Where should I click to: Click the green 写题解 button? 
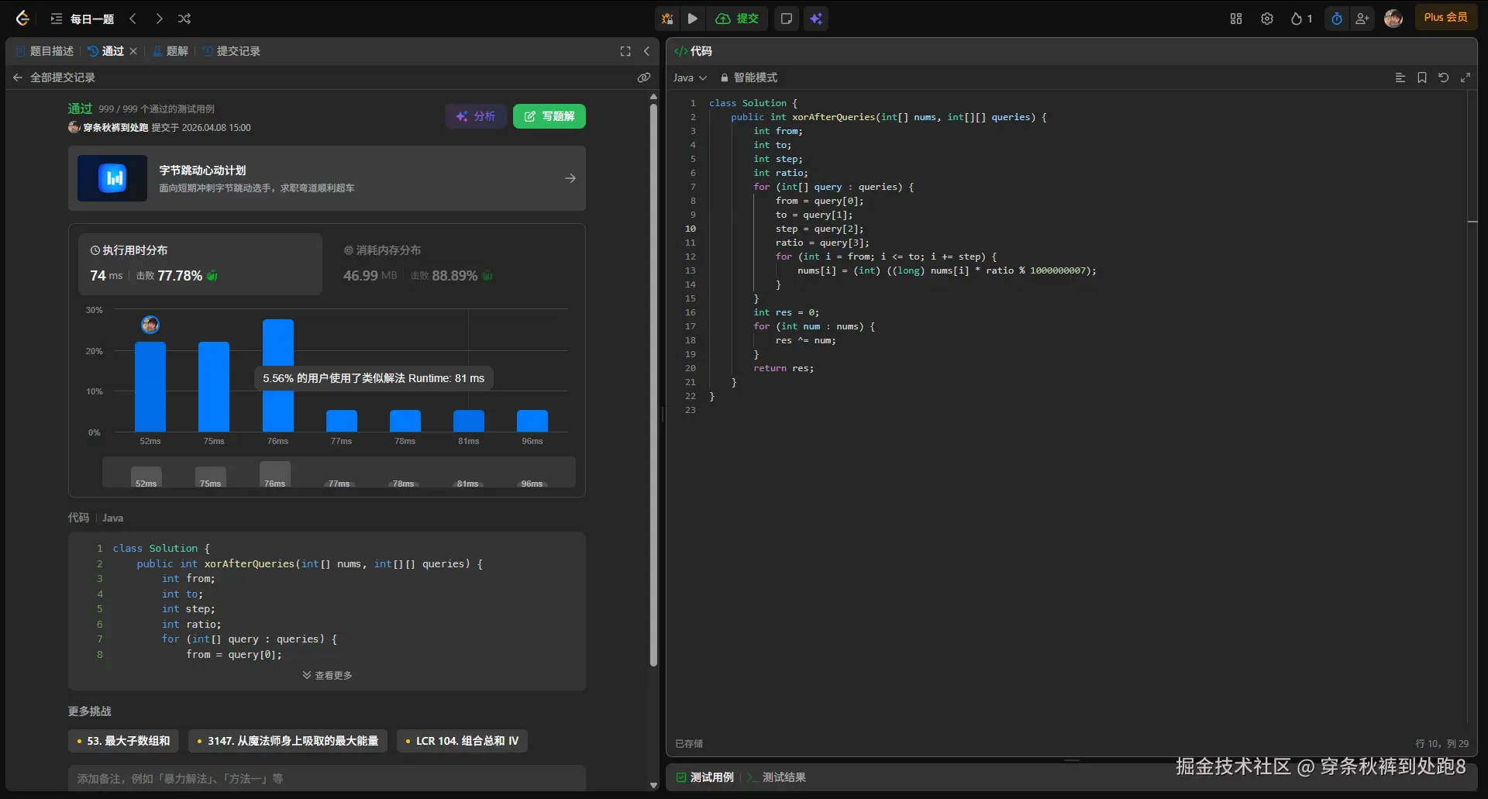[x=549, y=116]
